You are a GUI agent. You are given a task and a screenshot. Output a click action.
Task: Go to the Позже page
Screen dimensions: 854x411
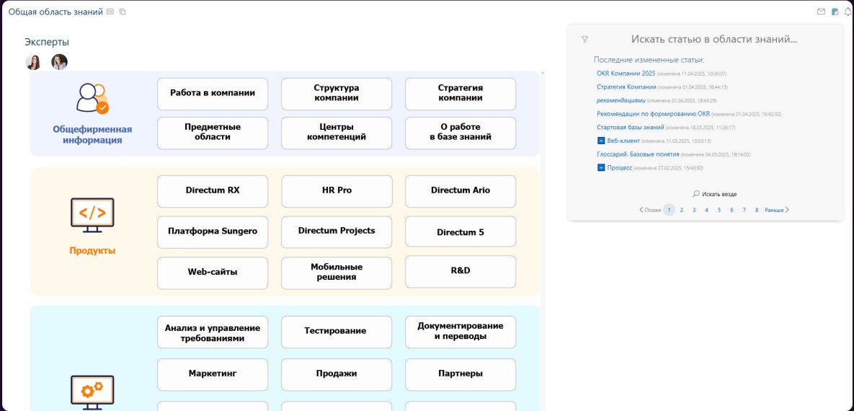tap(650, 210)
